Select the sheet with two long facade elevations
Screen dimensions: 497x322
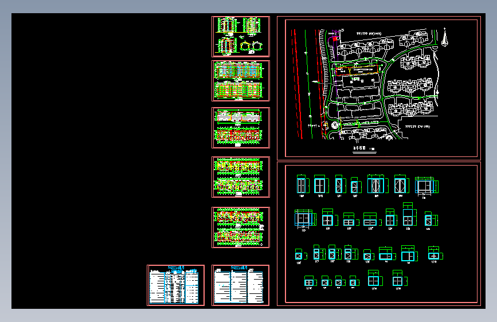241,81
